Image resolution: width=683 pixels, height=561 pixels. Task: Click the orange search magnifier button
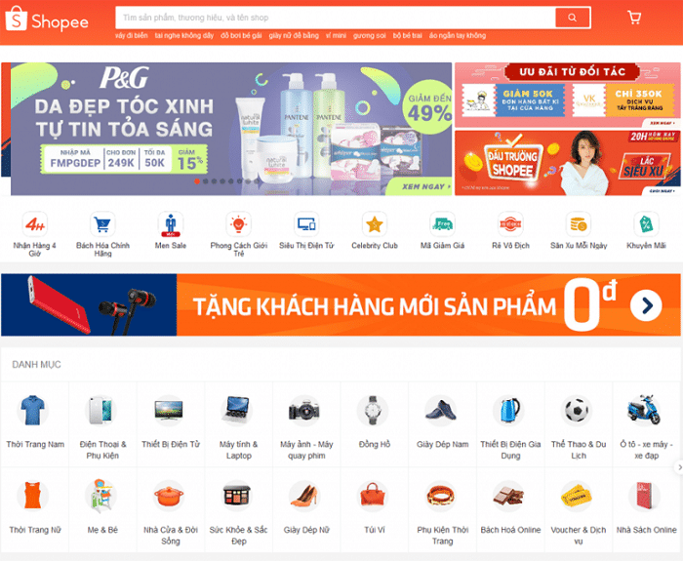point(572,18)
